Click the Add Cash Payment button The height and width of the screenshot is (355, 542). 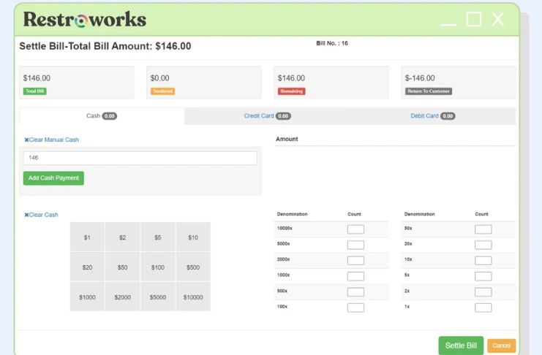click(x=53, y=178)
